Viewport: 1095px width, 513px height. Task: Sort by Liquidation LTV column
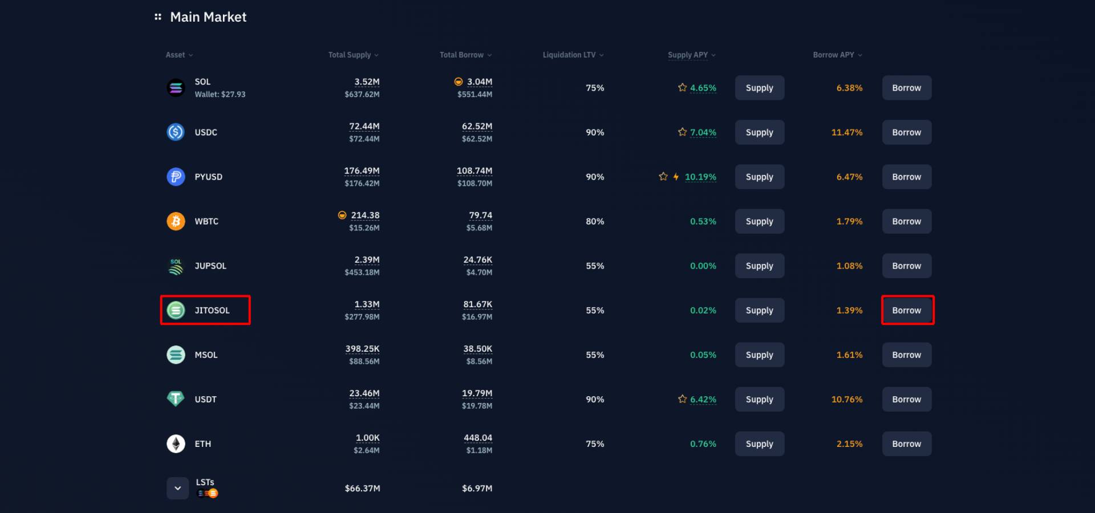(573, 55)
